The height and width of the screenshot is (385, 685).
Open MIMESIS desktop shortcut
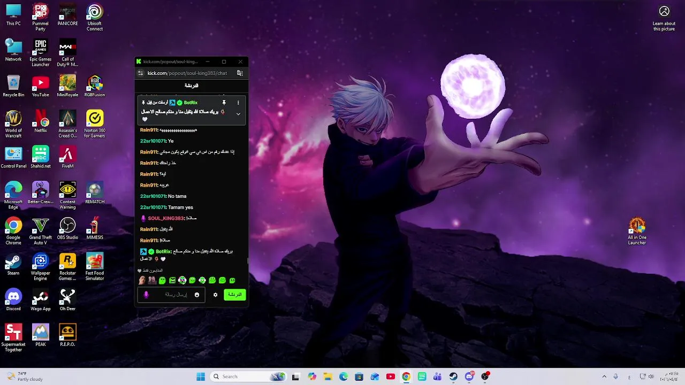(95, 229)
